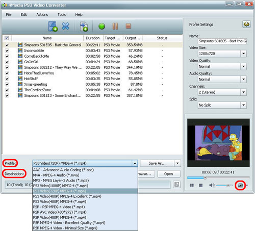Uncheck the ComeBackToMe file checkbox

[x=7, y=56]
